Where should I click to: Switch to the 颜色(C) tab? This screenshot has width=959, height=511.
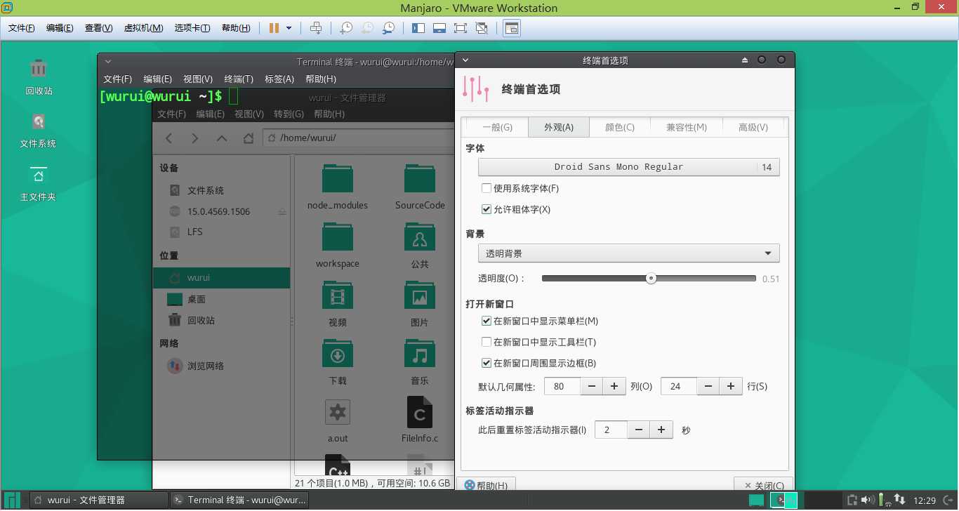pyautogui.click(x=620, y=127)
